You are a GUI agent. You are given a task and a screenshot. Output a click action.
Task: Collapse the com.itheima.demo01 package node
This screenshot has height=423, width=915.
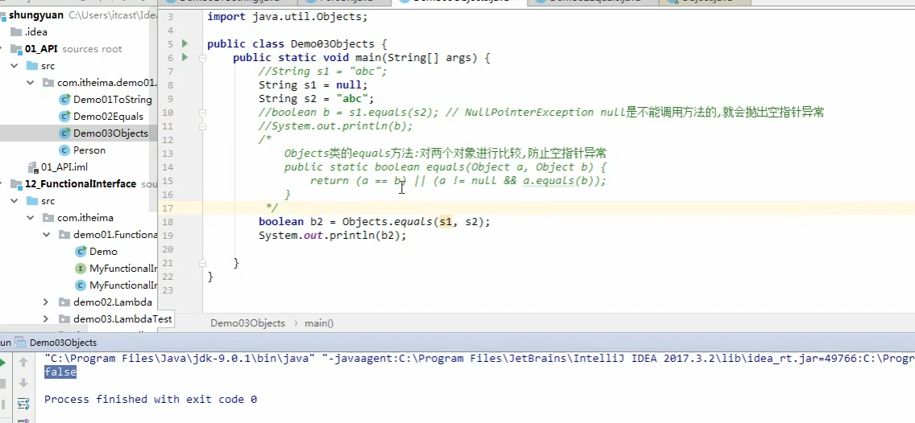(31, 84)
